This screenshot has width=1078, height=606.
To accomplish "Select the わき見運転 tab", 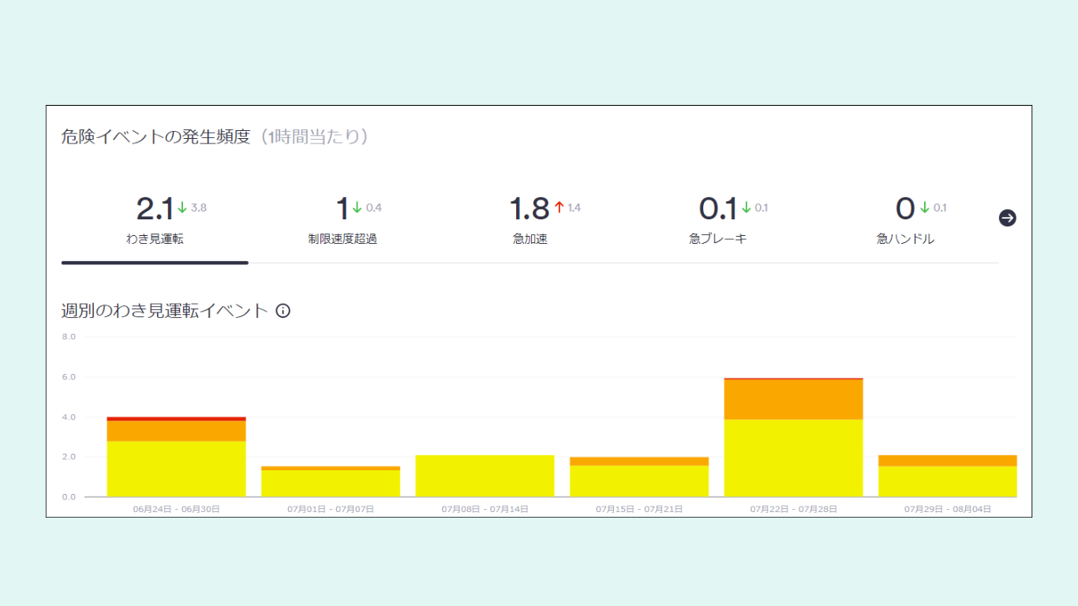I will tap(155, 223).
